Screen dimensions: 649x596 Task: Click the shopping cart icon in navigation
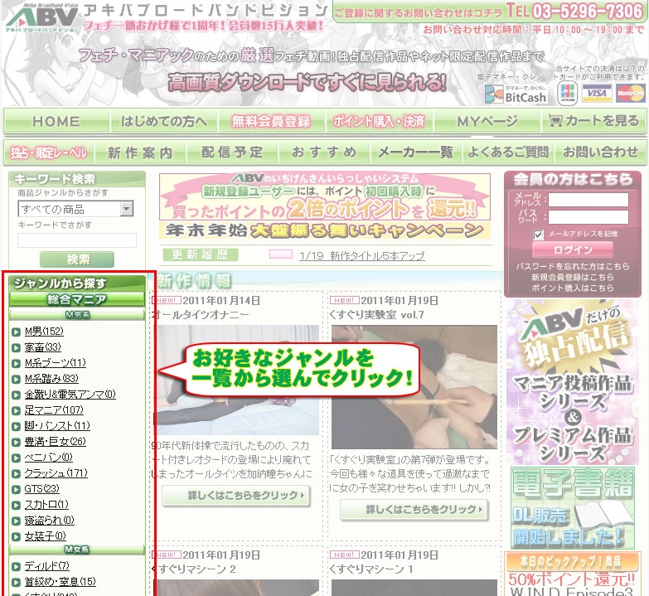554,121
